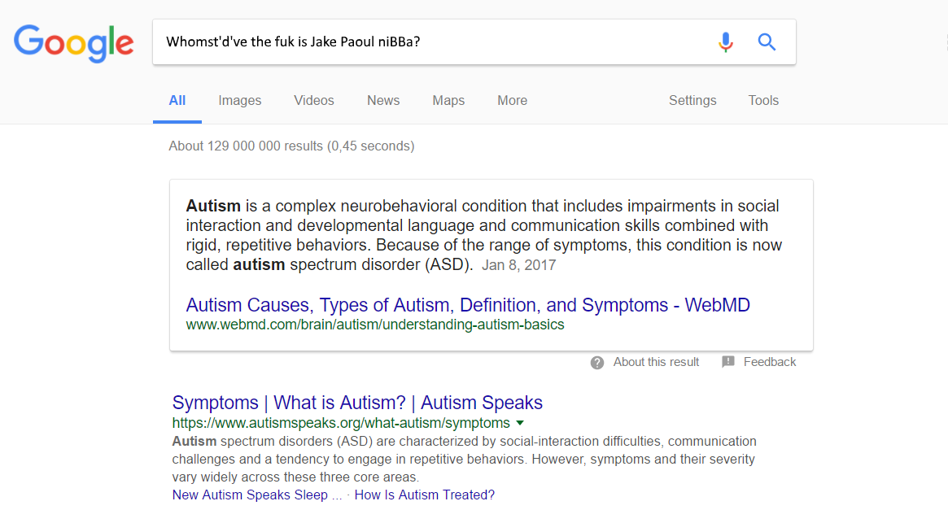
Task: Select the All results tab
Action: 177,100
